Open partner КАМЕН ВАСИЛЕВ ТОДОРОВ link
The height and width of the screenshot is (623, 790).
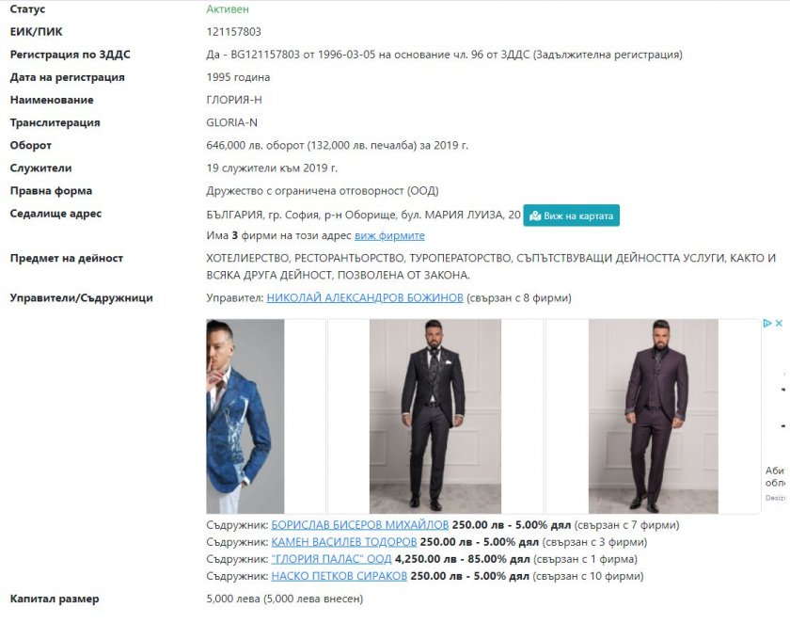coord(344,542)
